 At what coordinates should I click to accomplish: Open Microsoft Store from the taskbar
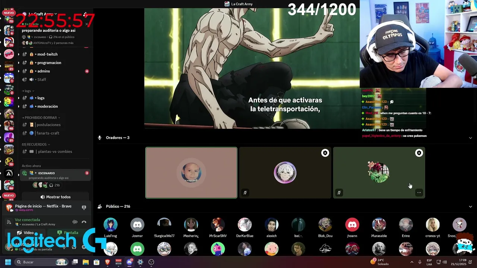pyautogui.click(x=97, y=262)
